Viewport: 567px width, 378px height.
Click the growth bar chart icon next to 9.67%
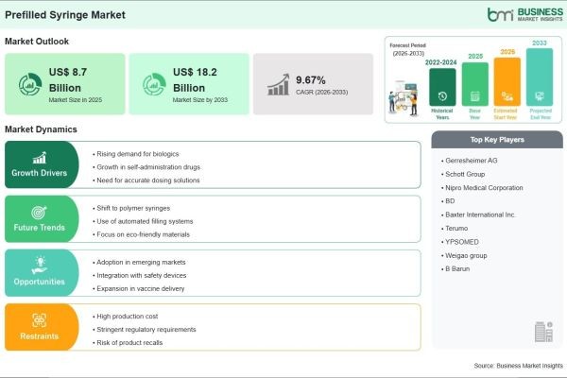(x=279, y=85)
